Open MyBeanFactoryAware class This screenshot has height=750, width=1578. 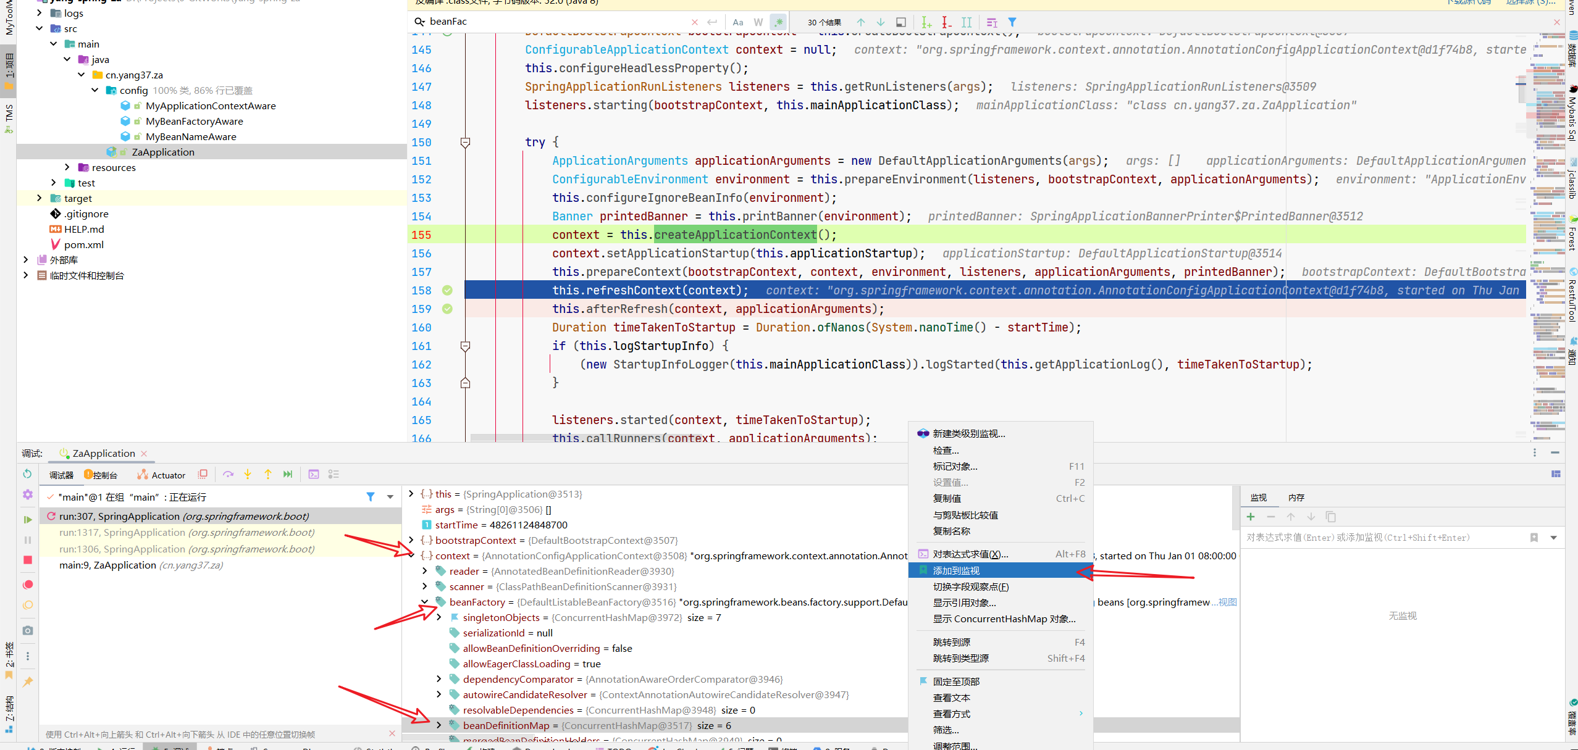194,121
